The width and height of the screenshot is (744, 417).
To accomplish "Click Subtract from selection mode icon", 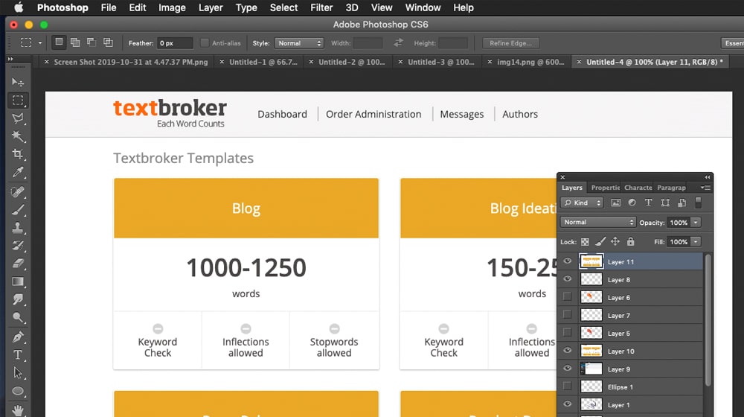I will point(92,42).
